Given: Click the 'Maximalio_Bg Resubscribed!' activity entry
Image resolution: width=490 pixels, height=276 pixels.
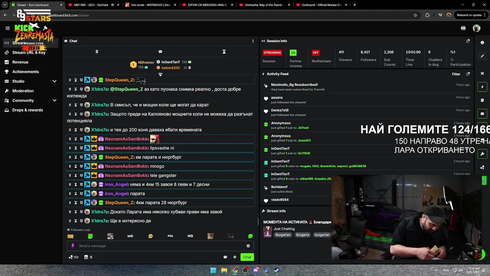Looking at the screenshot, I should pos(294,85).
